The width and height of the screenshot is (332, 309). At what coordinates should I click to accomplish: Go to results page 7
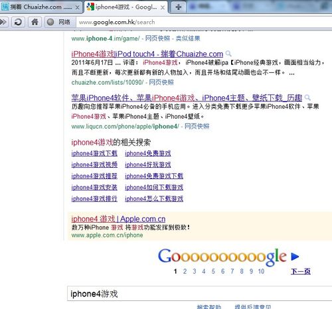(x=232, y=271)
